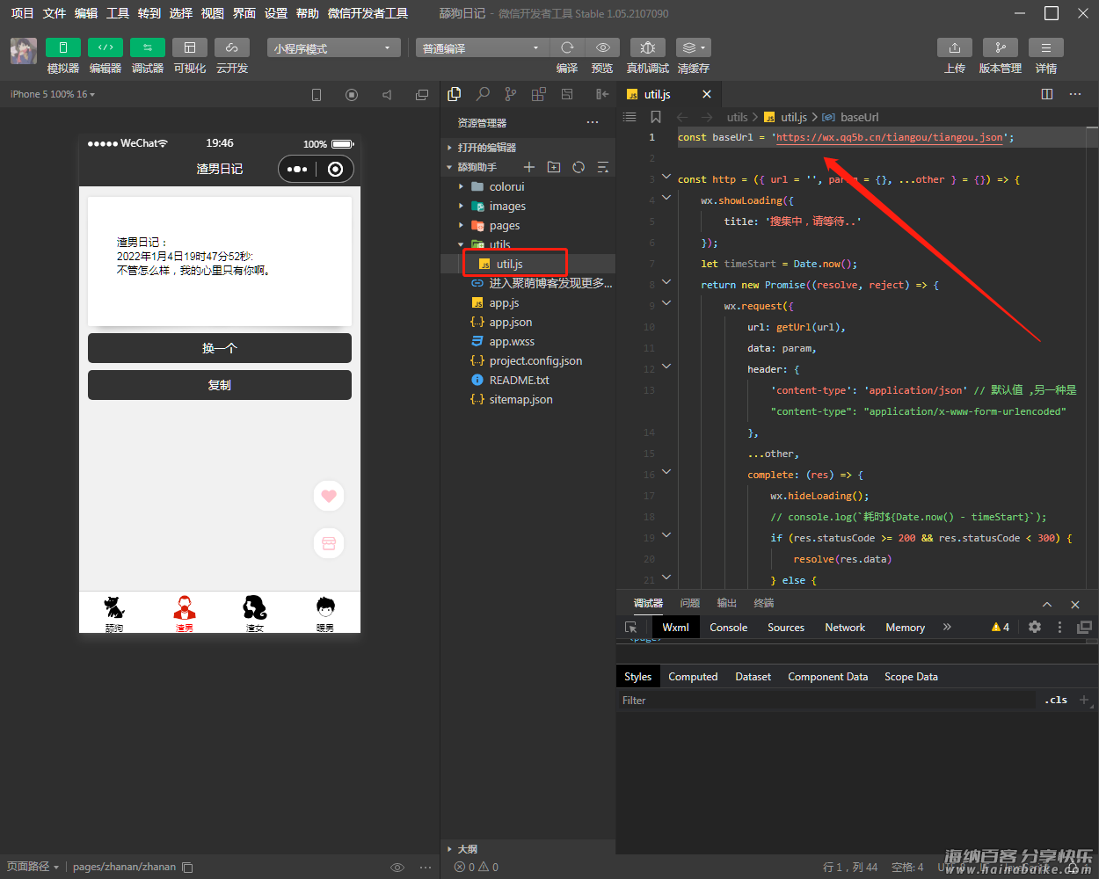Viewport: 1099px width, 879px height.
Task: Click the heart icon in the simulator
Action: (329, 496)
